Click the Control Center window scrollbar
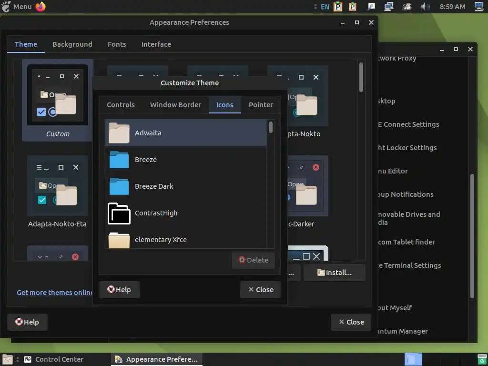The width and height of the screenshot is (488, 366). click(x=472, y=236)
